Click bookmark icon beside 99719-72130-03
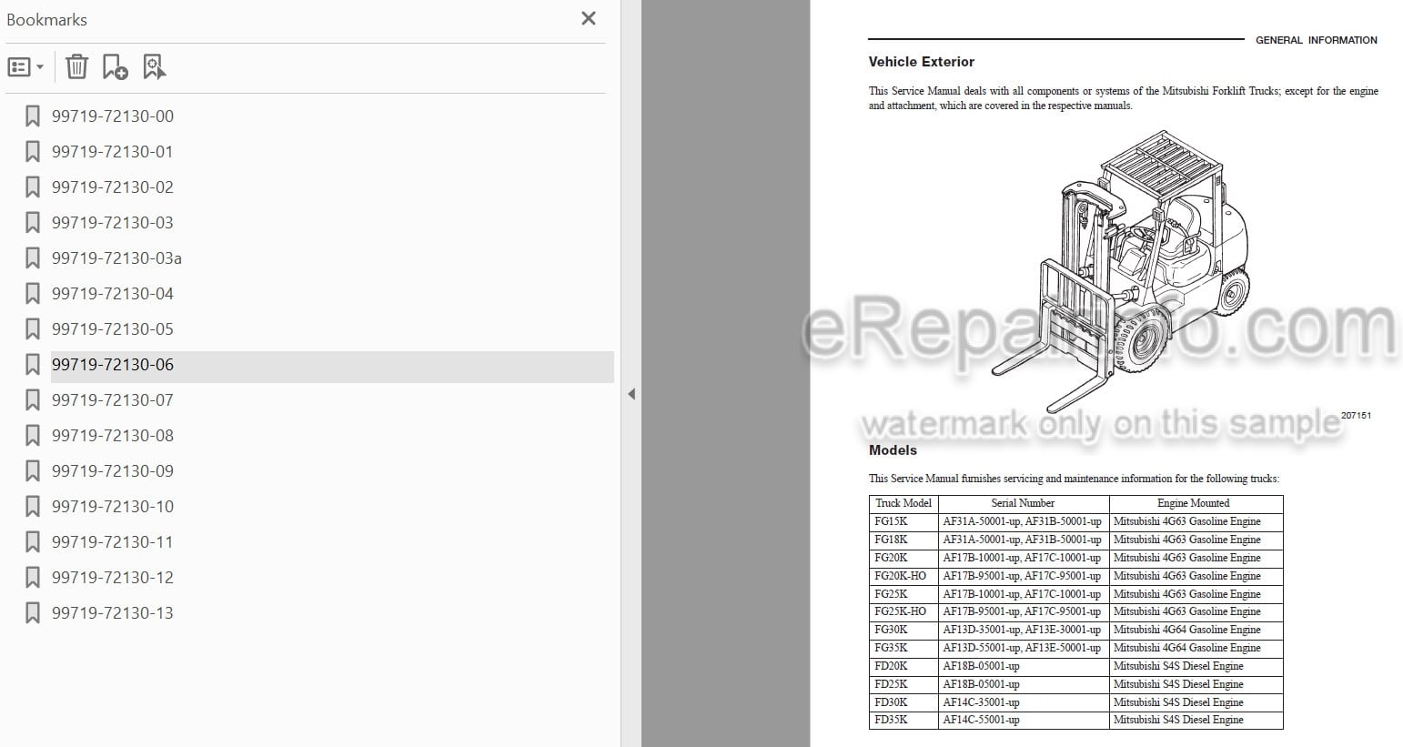Viewport: 1403px width, 747px height. click(33, 222)
